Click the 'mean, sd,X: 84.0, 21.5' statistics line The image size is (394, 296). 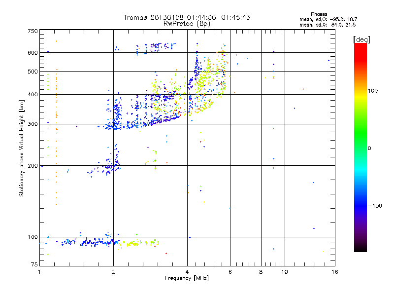point(328,25)
